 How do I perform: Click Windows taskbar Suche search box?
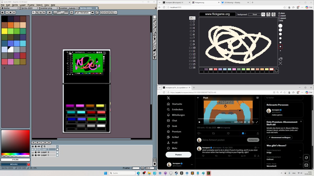click(122, 173)
